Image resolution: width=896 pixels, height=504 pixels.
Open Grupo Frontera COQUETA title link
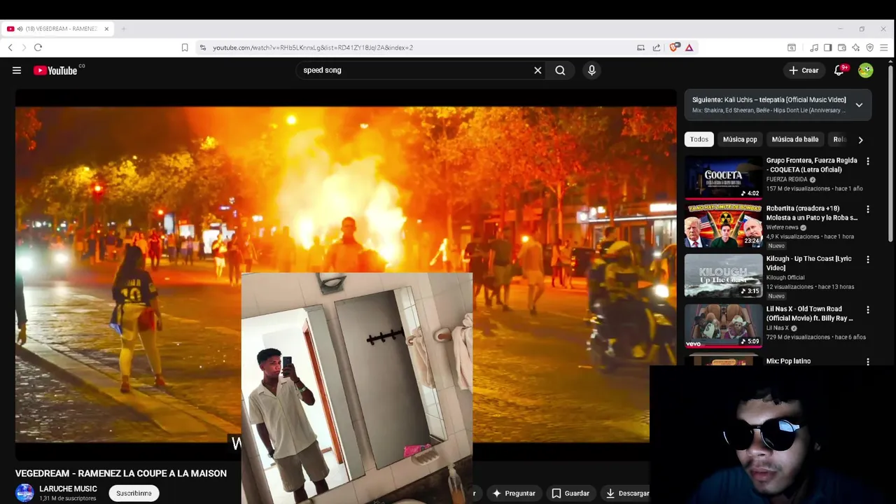coord(811,165)
